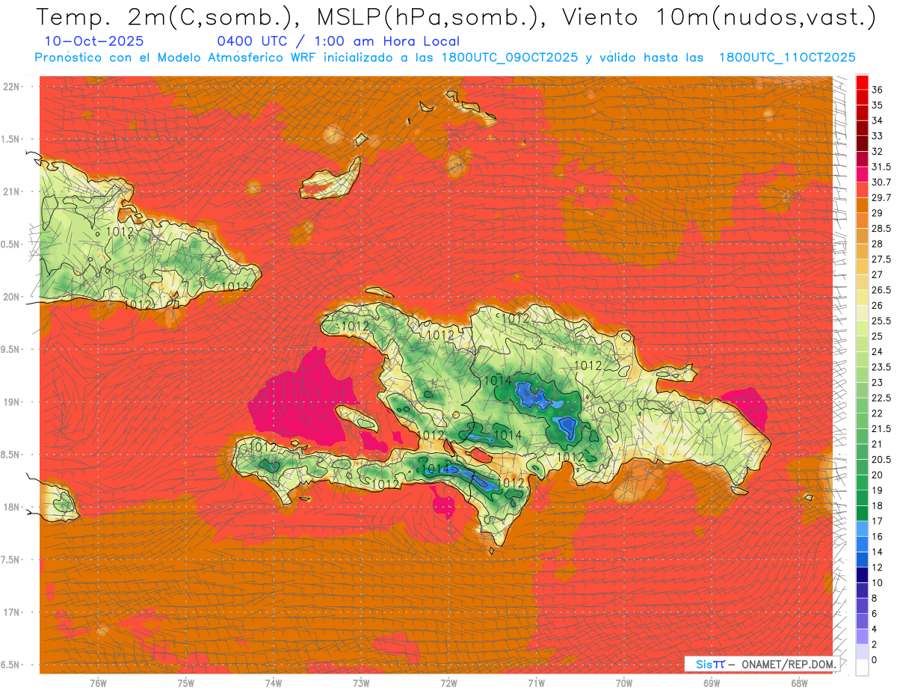Click legend value '4'

(875, 629)
